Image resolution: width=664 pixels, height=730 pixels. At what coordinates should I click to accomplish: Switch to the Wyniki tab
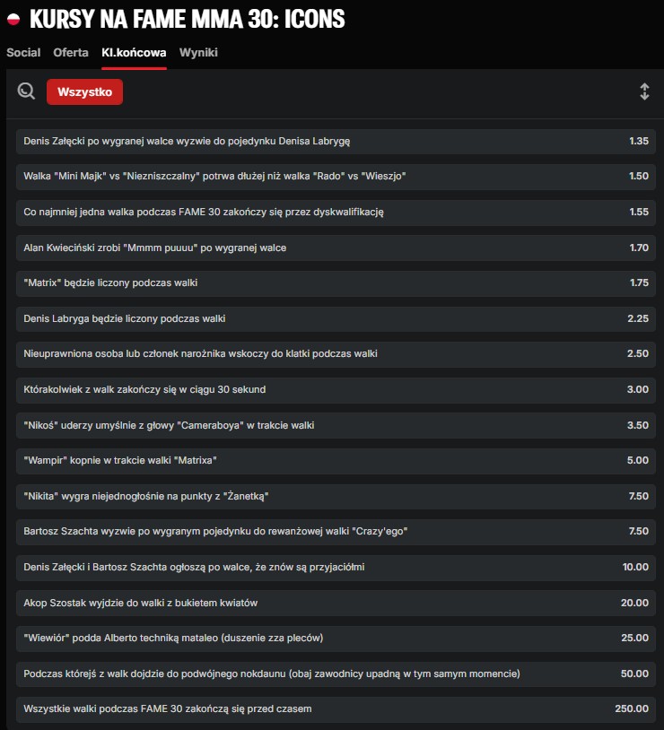[198, 52]
